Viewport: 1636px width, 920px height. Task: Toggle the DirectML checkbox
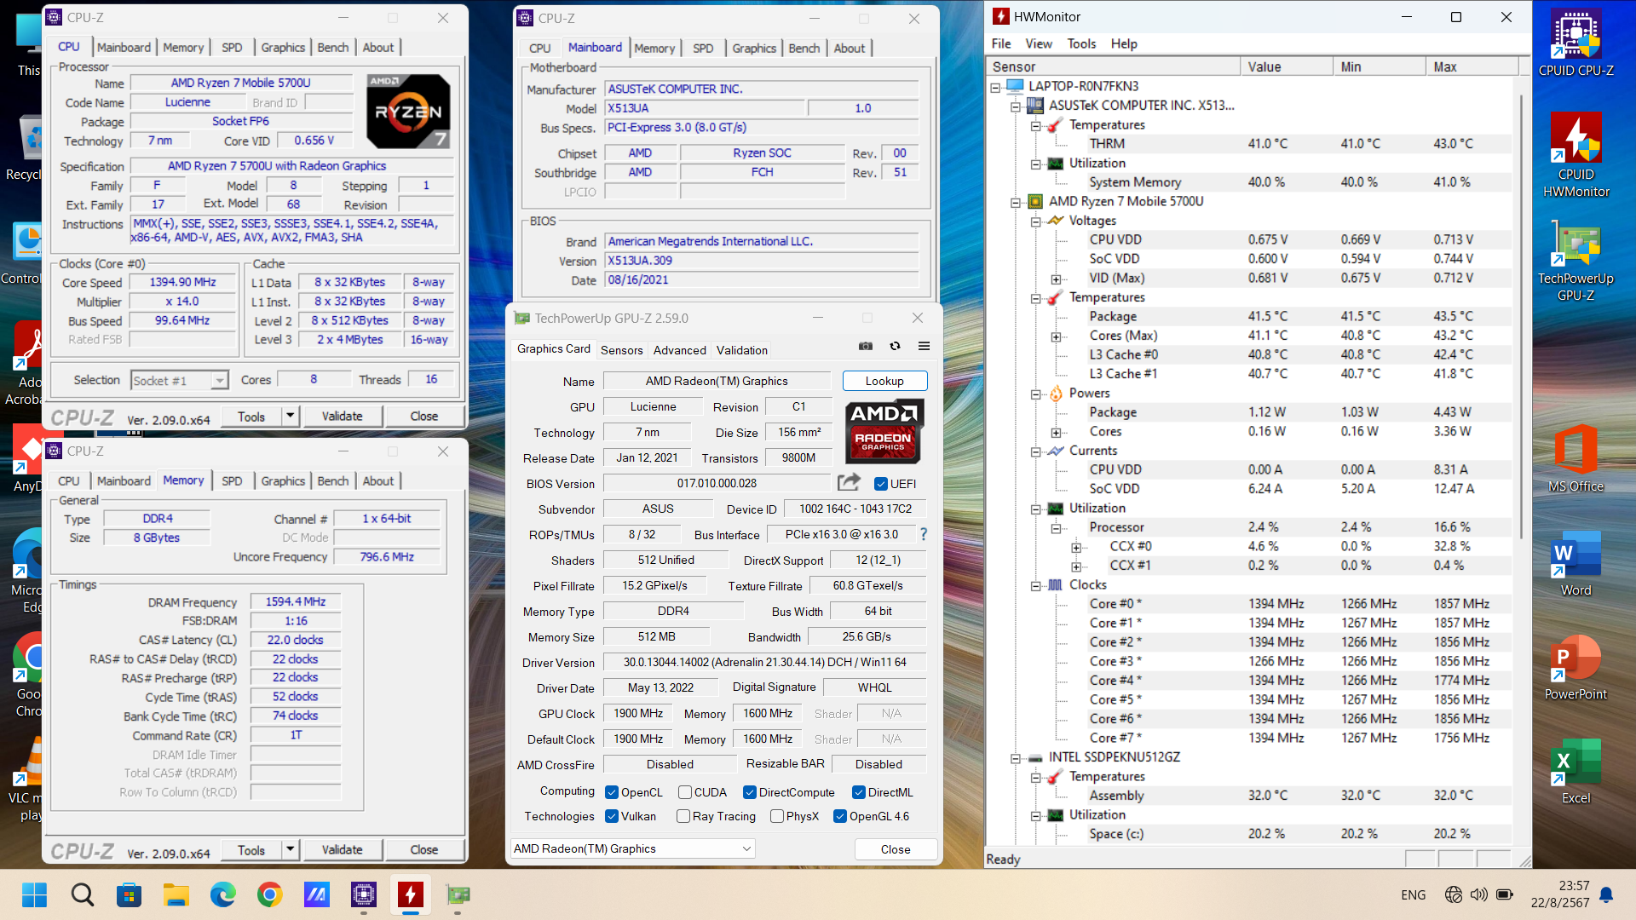tap(858, 792)
